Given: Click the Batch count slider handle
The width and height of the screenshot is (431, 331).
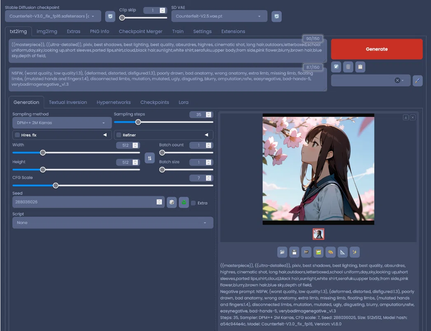Looking at the screenshot, I should coord(162,153).
